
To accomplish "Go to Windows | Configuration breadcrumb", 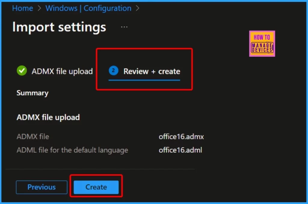I will click(88, 8).
